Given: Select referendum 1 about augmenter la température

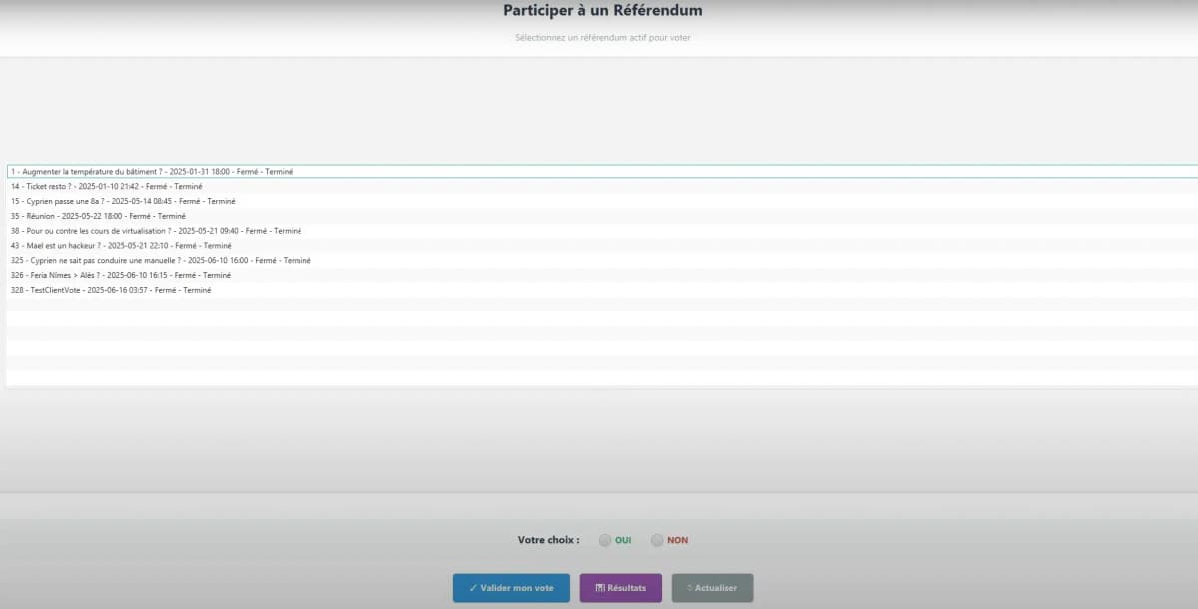Looking at the screenshot, I should point(150,171).
